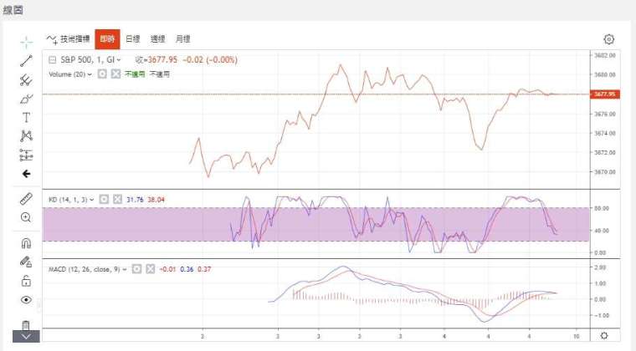Switch to the 日線 daily tab
Screen dimensions: 636x351
[132, 39]
